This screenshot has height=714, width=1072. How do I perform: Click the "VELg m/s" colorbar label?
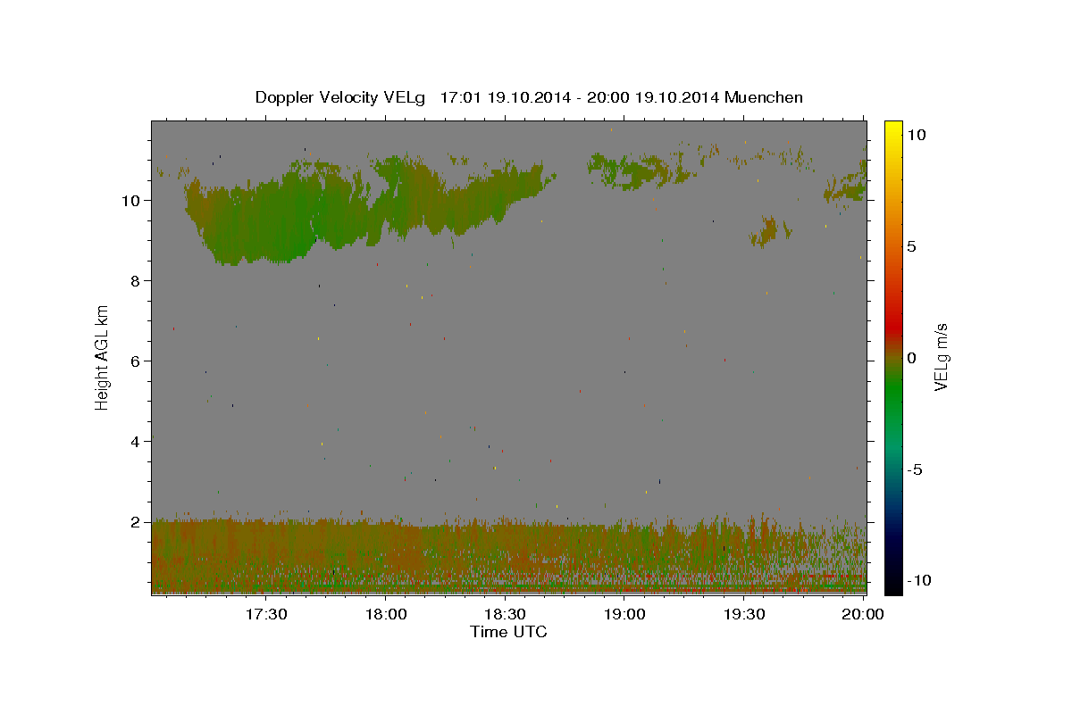940,358
